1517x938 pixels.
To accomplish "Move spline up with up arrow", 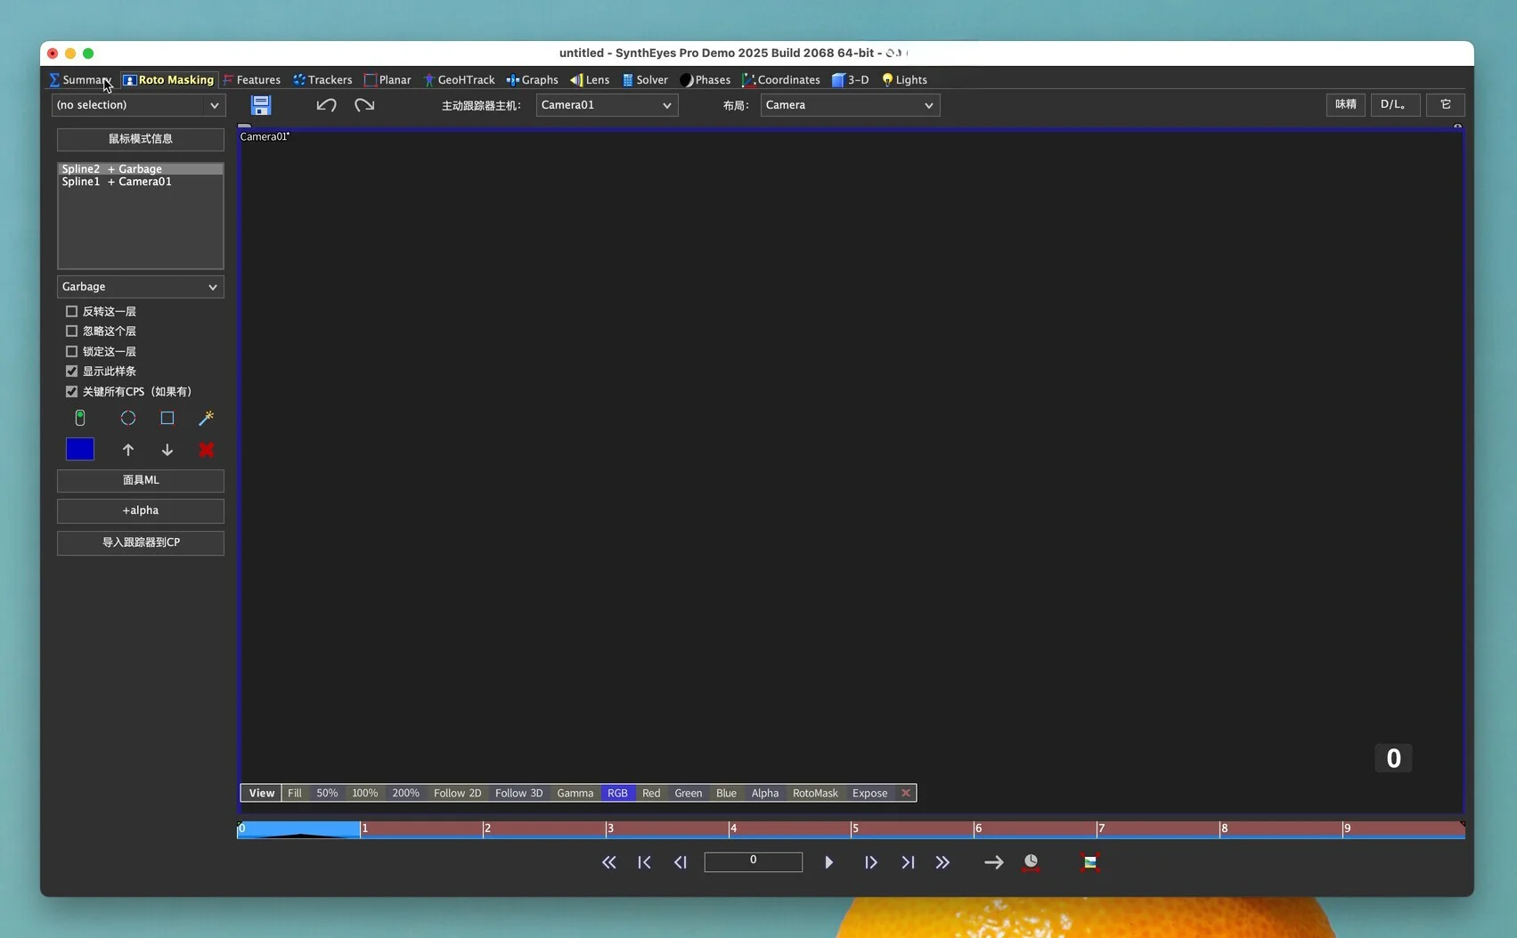I will (x=128, y=450).
